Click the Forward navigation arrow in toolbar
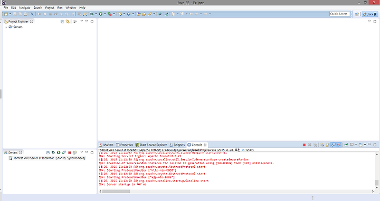The height and width of the screenshot is (201, 380). coord(205,14)
